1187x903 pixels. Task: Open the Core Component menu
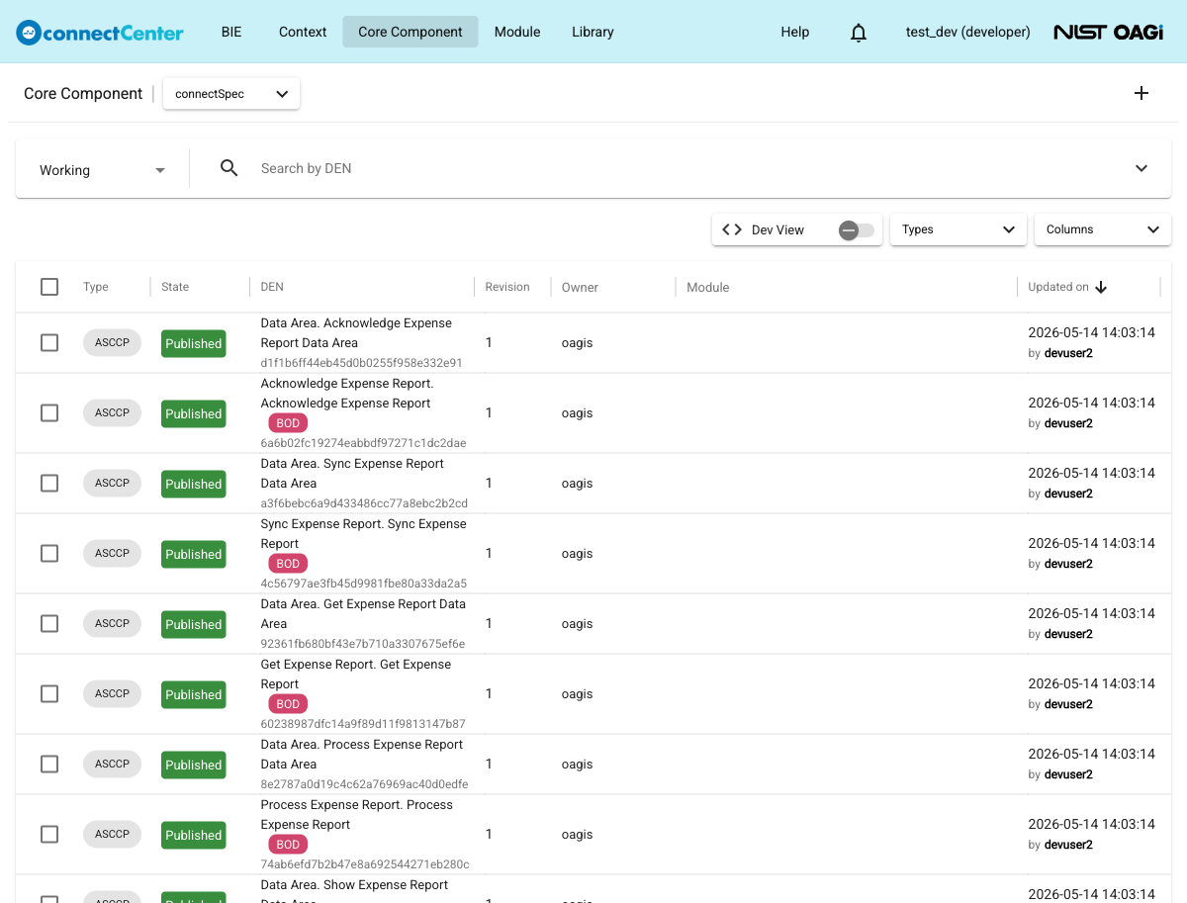coord(411,32)
